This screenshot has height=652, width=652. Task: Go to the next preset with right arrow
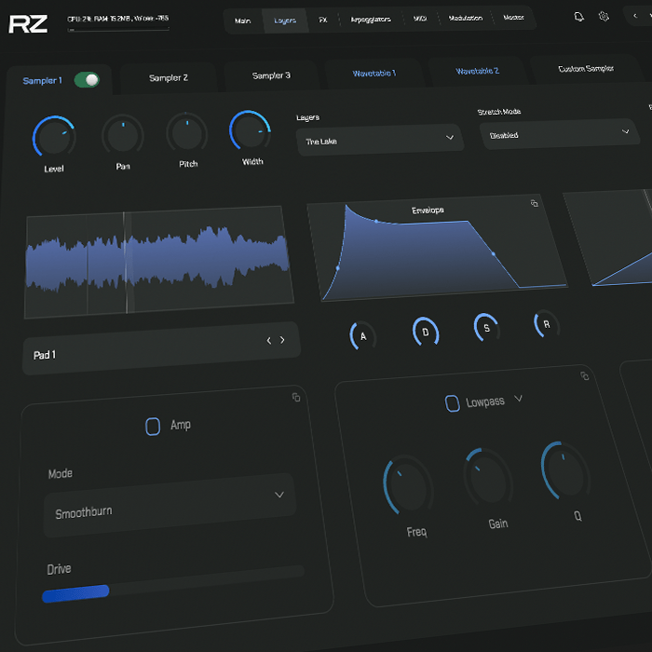(x=283, y=341)
